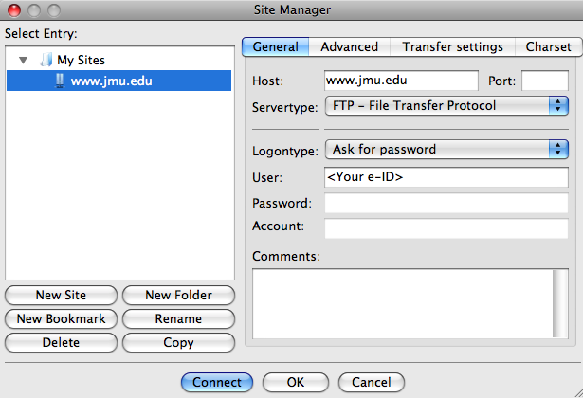
Task: Click inside the Comments text area
Action: click(x=402, y=303)
